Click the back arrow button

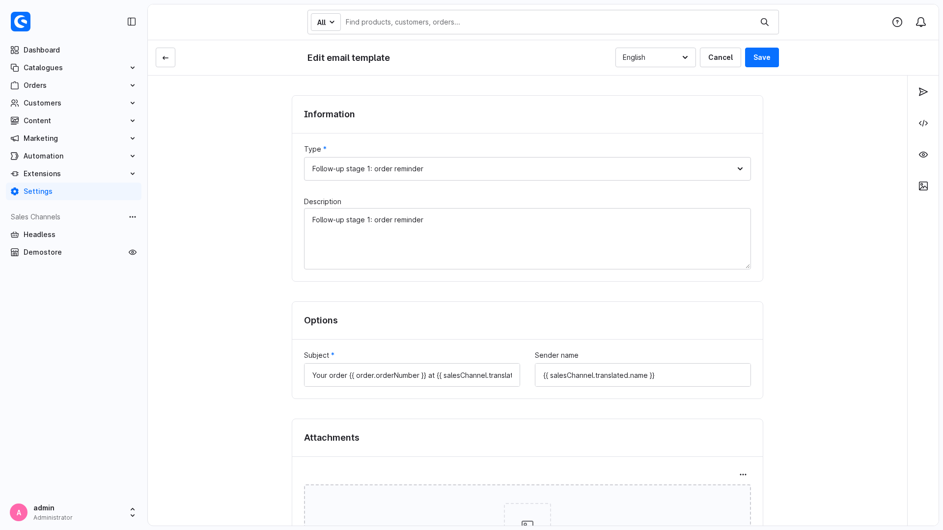point(166,57)
